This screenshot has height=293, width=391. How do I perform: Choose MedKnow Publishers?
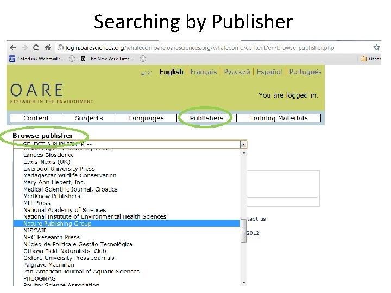coord(127,196)
